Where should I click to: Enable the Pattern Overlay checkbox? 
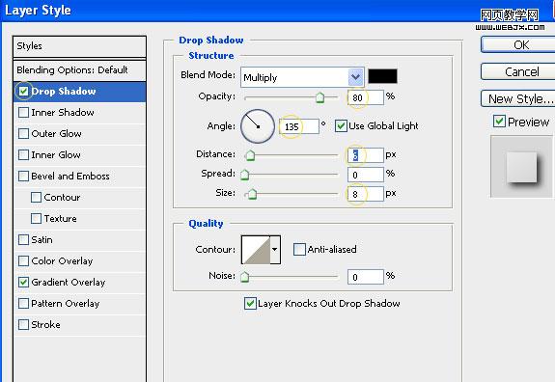point(24,304)
